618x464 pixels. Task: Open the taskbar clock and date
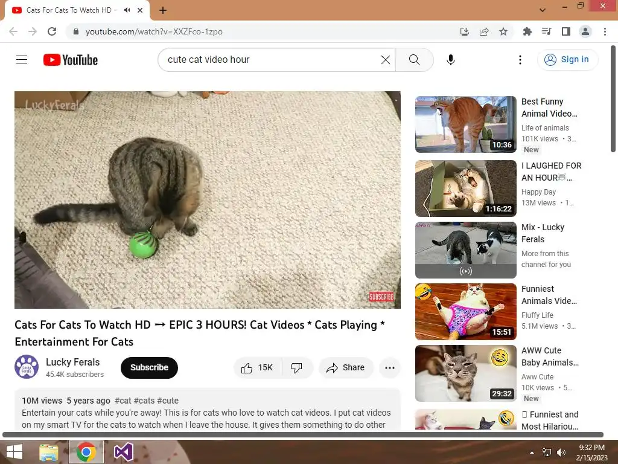tap(591, 453)
